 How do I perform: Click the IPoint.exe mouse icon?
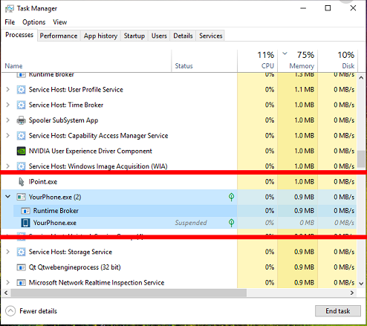pos(22,182)
